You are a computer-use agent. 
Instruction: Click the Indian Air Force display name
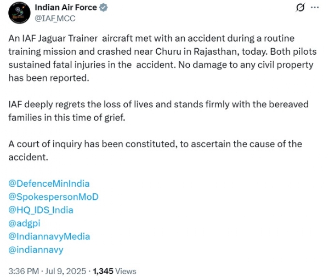(66, 8)
